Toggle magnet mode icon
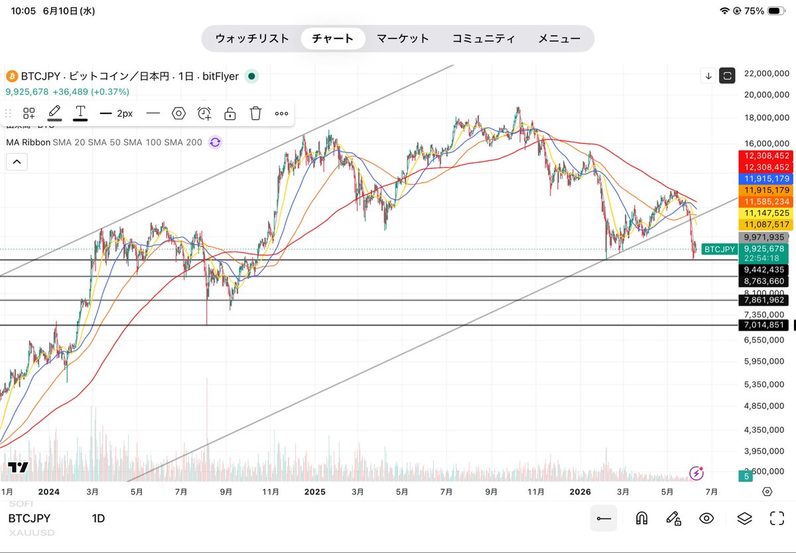The width and height of the screenshot is (796, 553). tap(641, 518)
